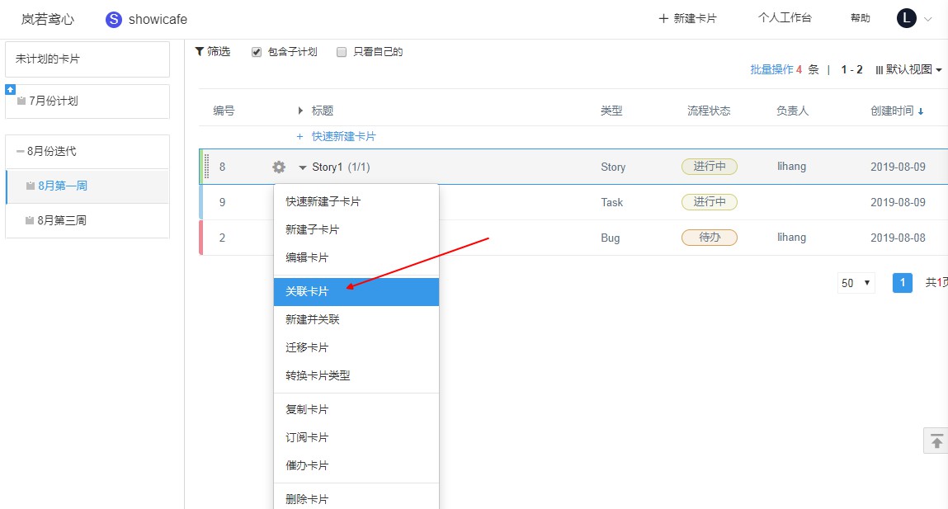Open the 8月第三周 plan in sidebar
Image resolution: width=948 pixels, height=509 pixels.
62,220
